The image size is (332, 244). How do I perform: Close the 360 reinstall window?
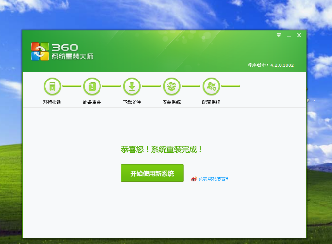[299, 35]
